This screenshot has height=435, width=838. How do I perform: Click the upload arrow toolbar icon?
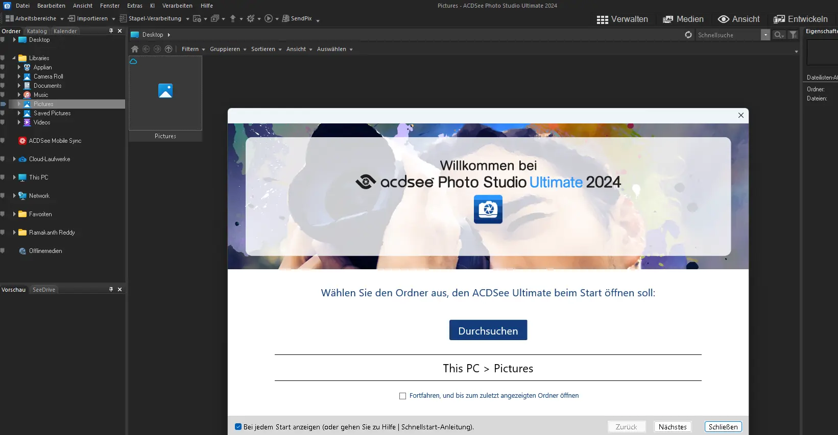click(x=233, y=18)
